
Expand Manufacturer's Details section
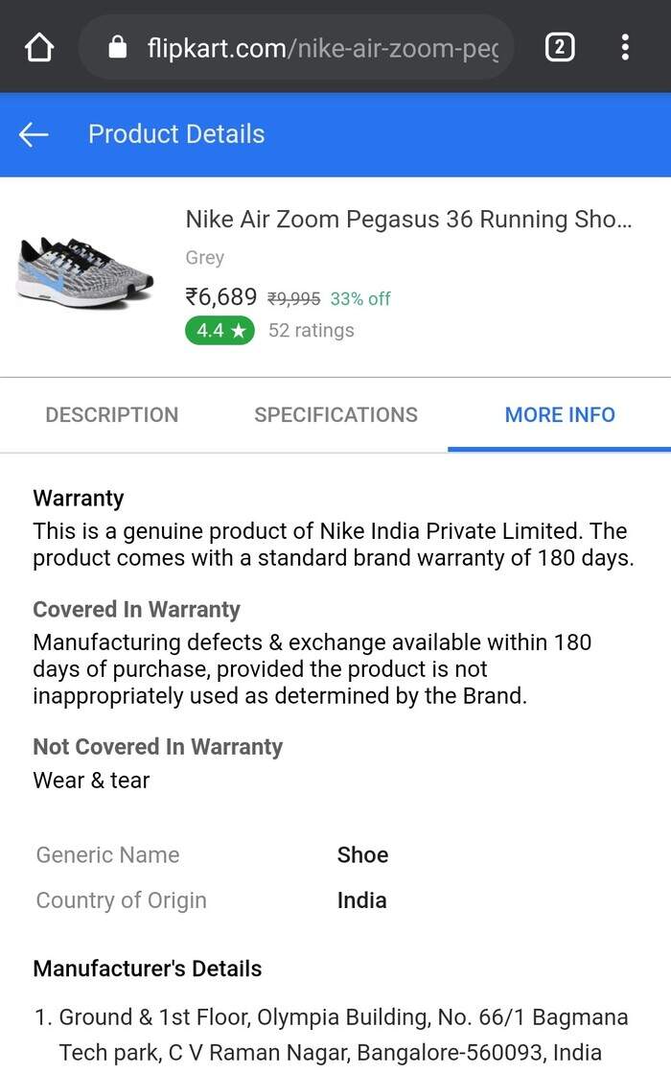(x=147, y=969)
